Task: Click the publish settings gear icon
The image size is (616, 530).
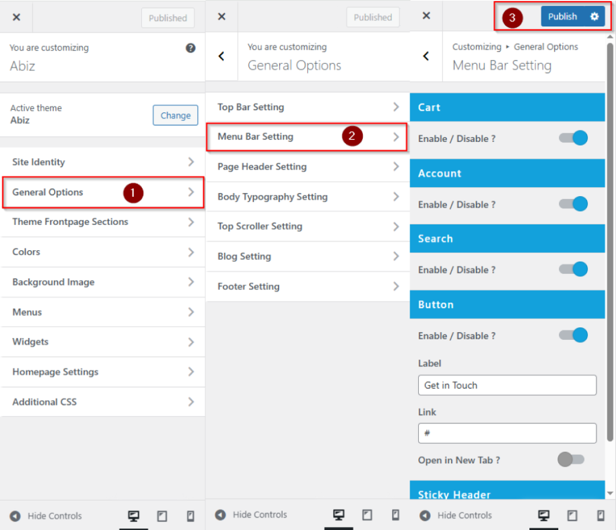Action: (594, 17)
